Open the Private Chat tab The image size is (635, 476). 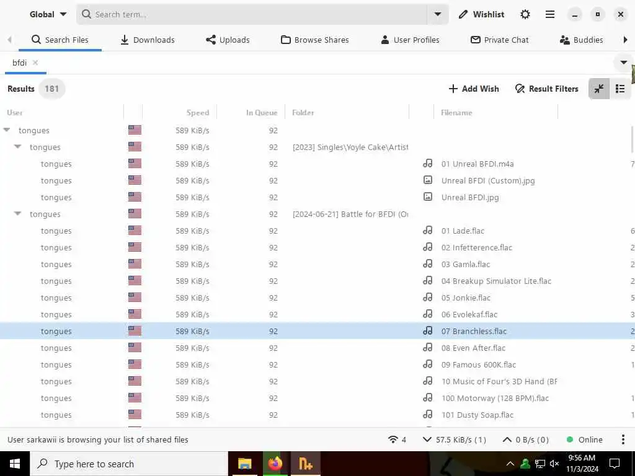(x=499, y=40)
